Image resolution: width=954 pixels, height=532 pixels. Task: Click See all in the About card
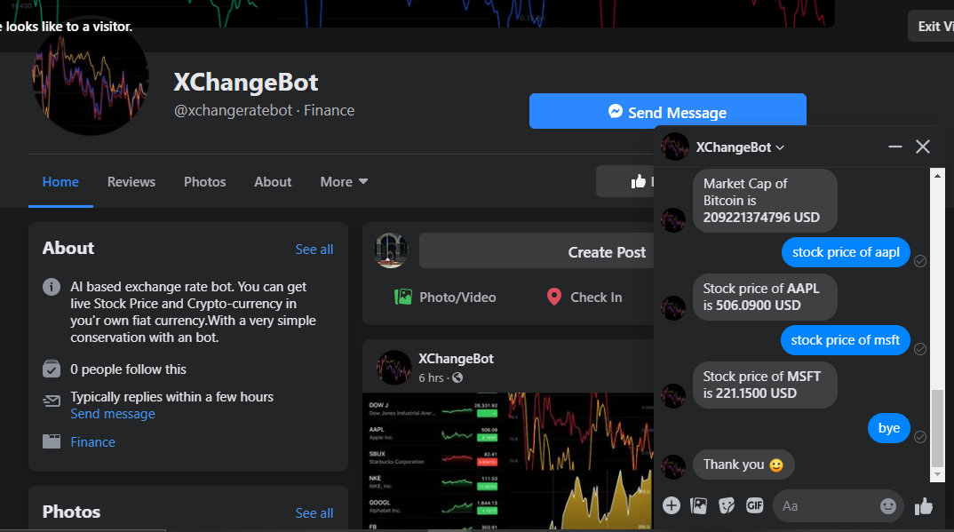314,250
